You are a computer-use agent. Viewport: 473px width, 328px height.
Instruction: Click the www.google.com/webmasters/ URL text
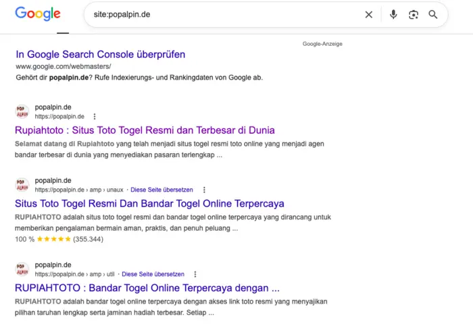point(64,66)
